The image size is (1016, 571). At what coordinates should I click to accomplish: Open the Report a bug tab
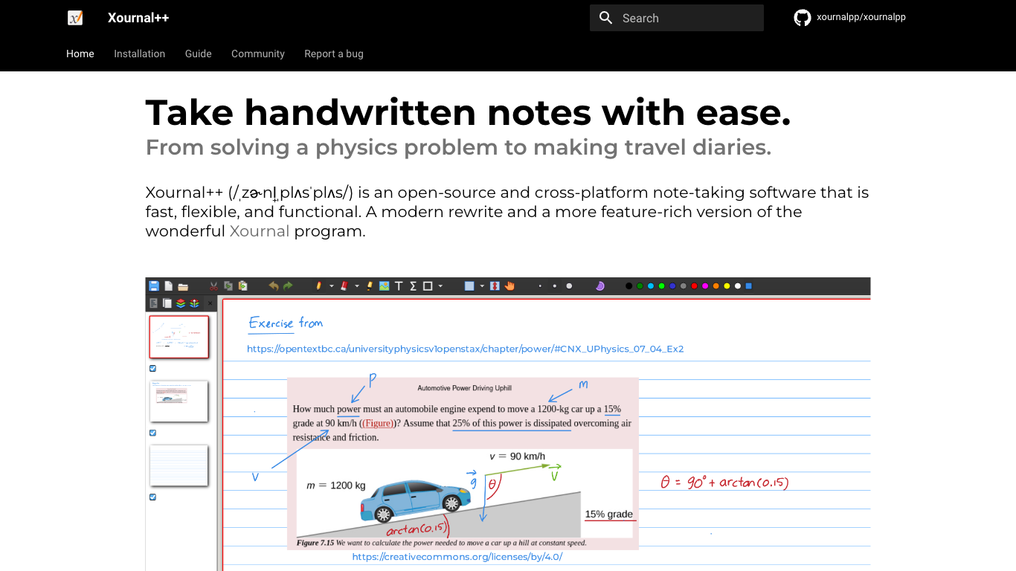click(x=334, y=54)
